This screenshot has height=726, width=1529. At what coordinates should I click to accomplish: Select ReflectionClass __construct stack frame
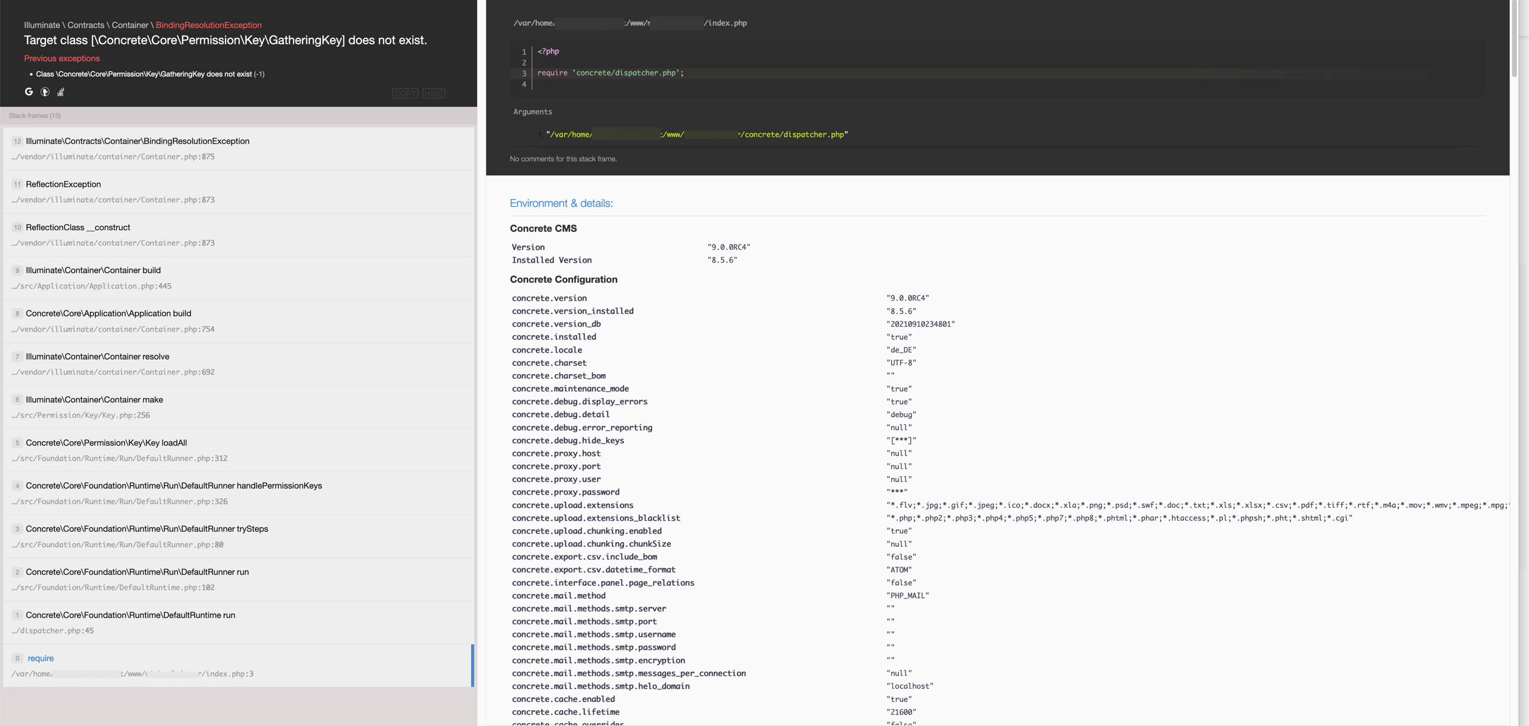click(x=239, y=235)
